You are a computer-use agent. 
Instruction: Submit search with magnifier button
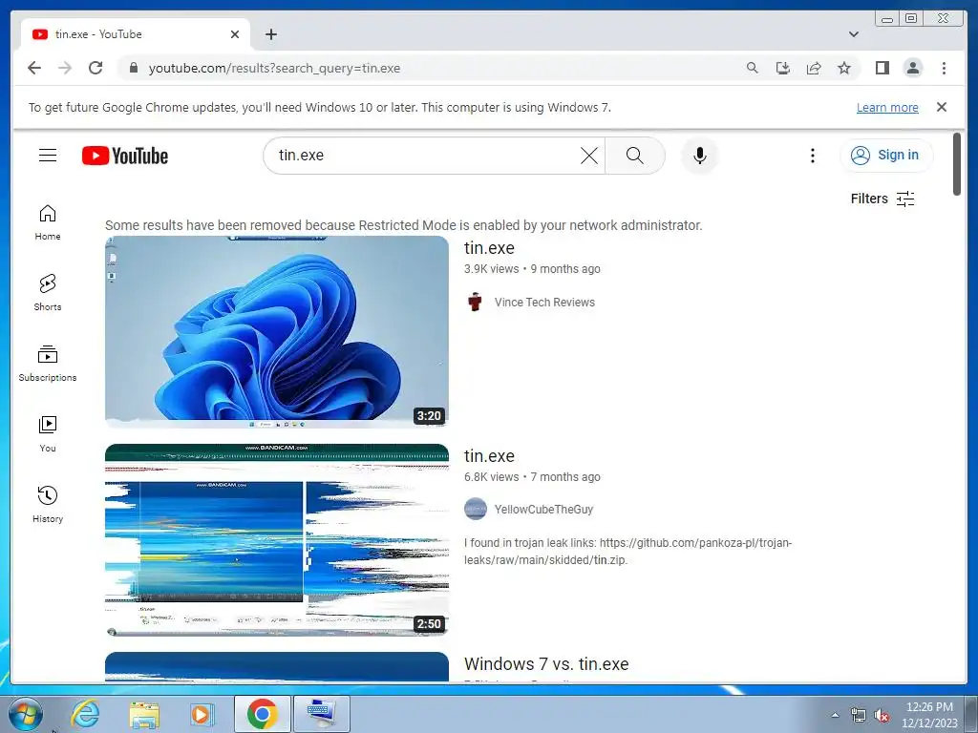(x=634, y=156)
